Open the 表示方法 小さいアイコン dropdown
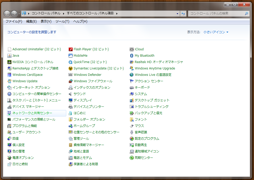 tap(216, 32)
